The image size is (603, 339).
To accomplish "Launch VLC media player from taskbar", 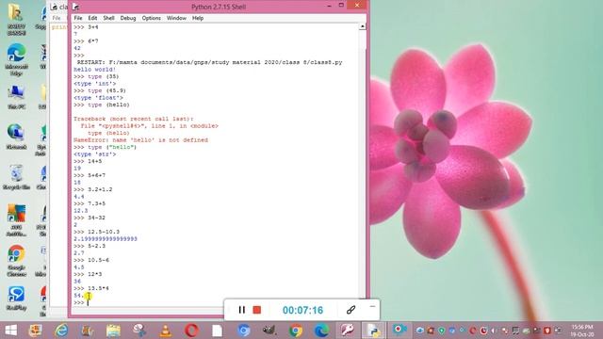I will [166, 331].
